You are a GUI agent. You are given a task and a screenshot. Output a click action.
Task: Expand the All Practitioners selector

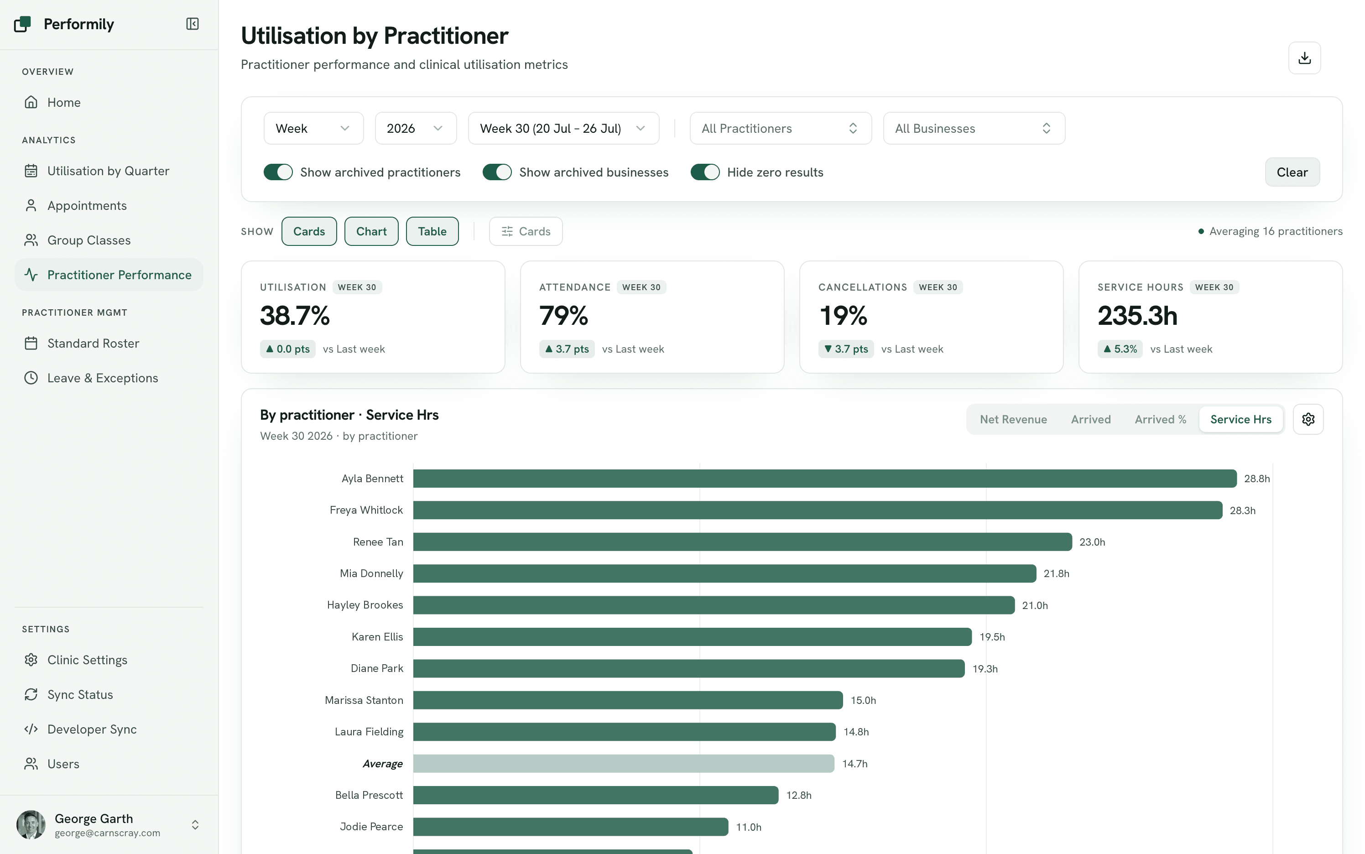(x=781, y=128)
